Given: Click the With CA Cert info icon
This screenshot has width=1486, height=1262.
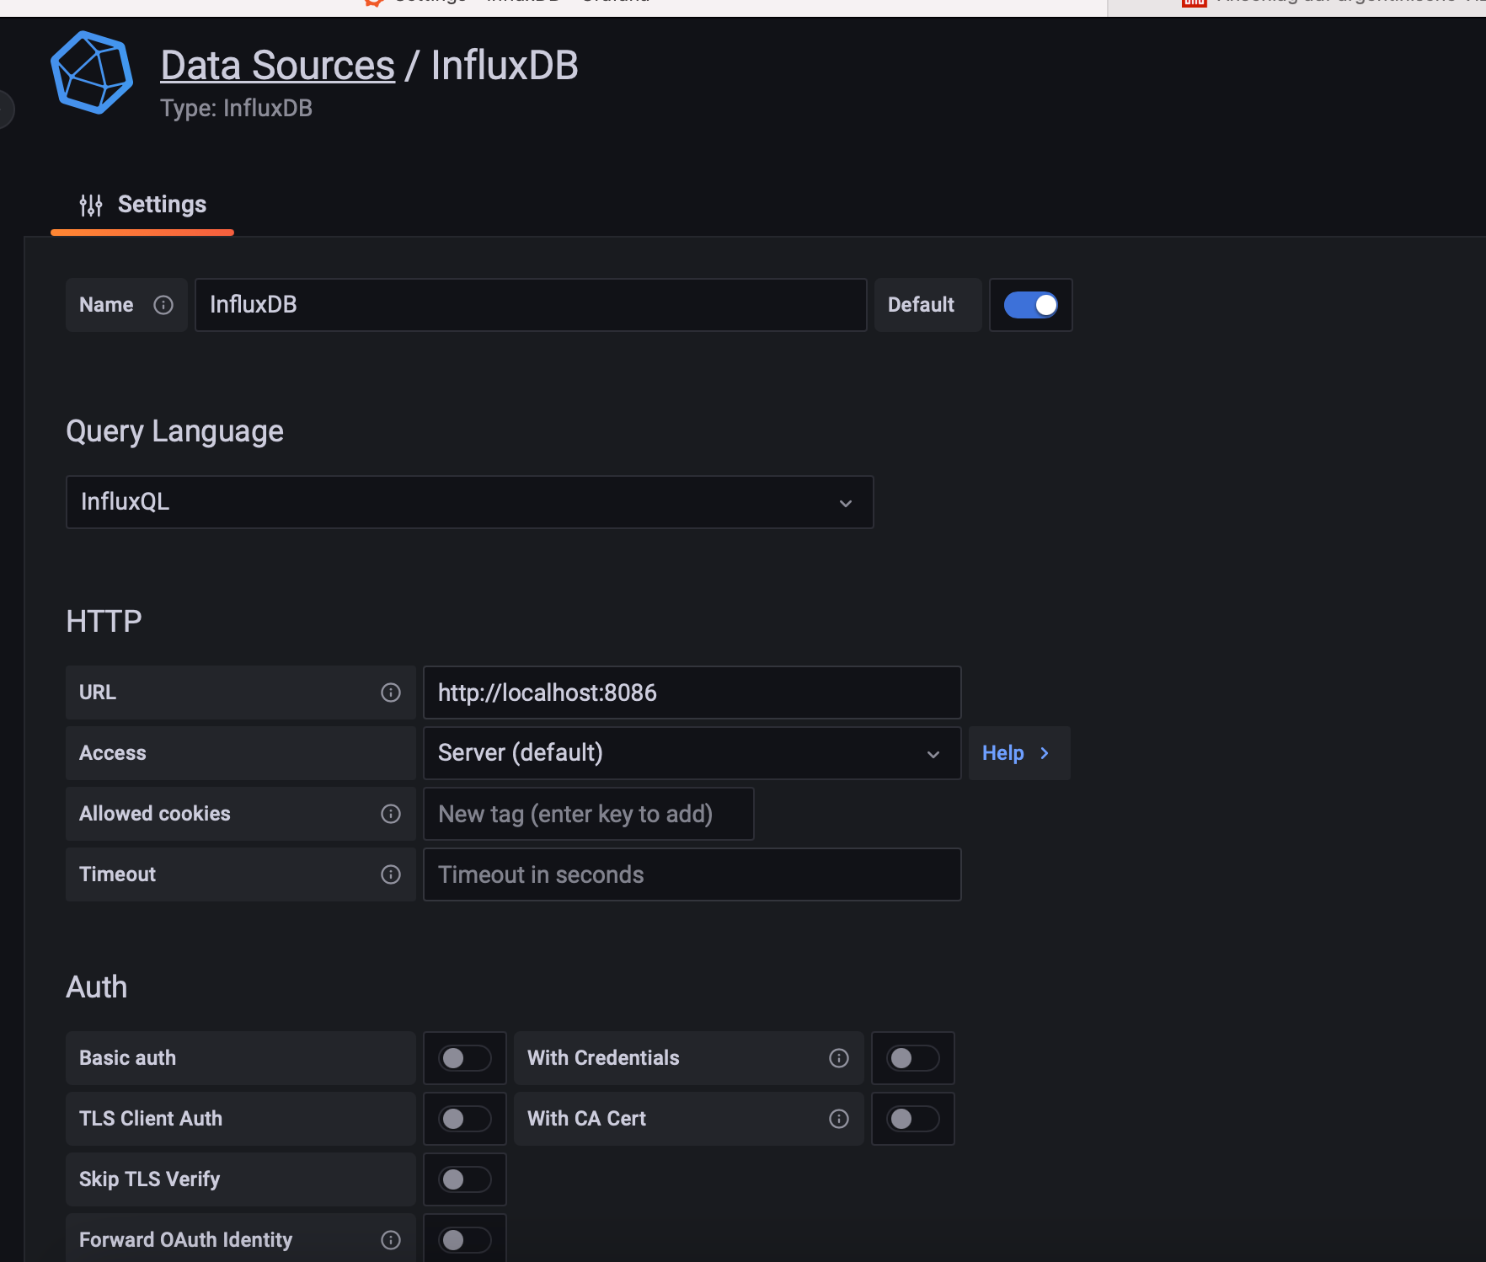Looking at the screenshot, I should 839,1119.
